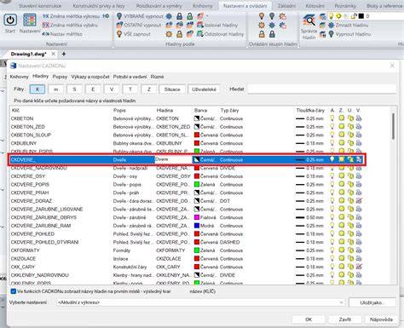This screenshot has width=404, height=328.
Task: Select filter button Situace
Action: [x=172, y=89]
